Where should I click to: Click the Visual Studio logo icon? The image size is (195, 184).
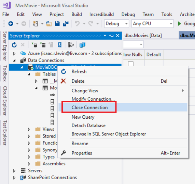7,5
